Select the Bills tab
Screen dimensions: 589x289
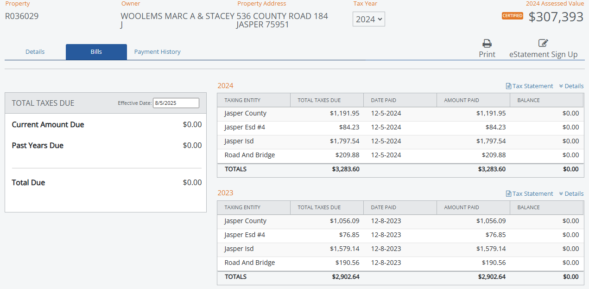tap(96, 52)
